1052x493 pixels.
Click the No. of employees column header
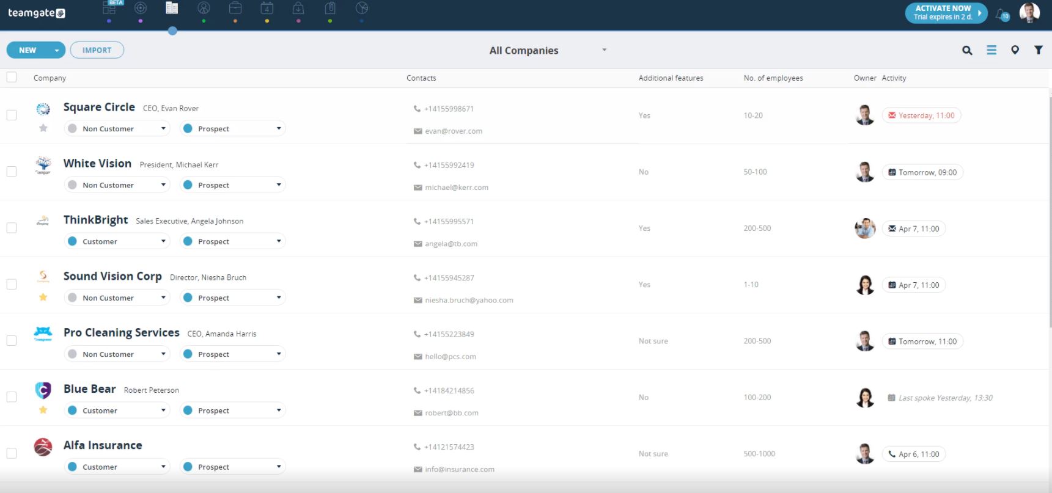coord(773,78)
